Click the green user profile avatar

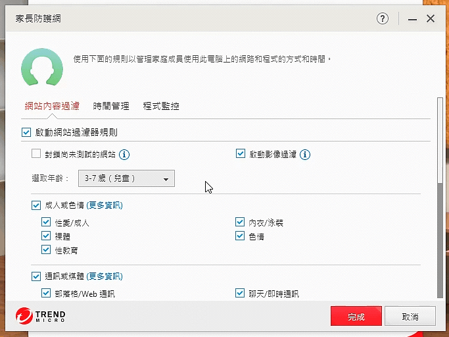pyautogui.click(x=42, y=69)
